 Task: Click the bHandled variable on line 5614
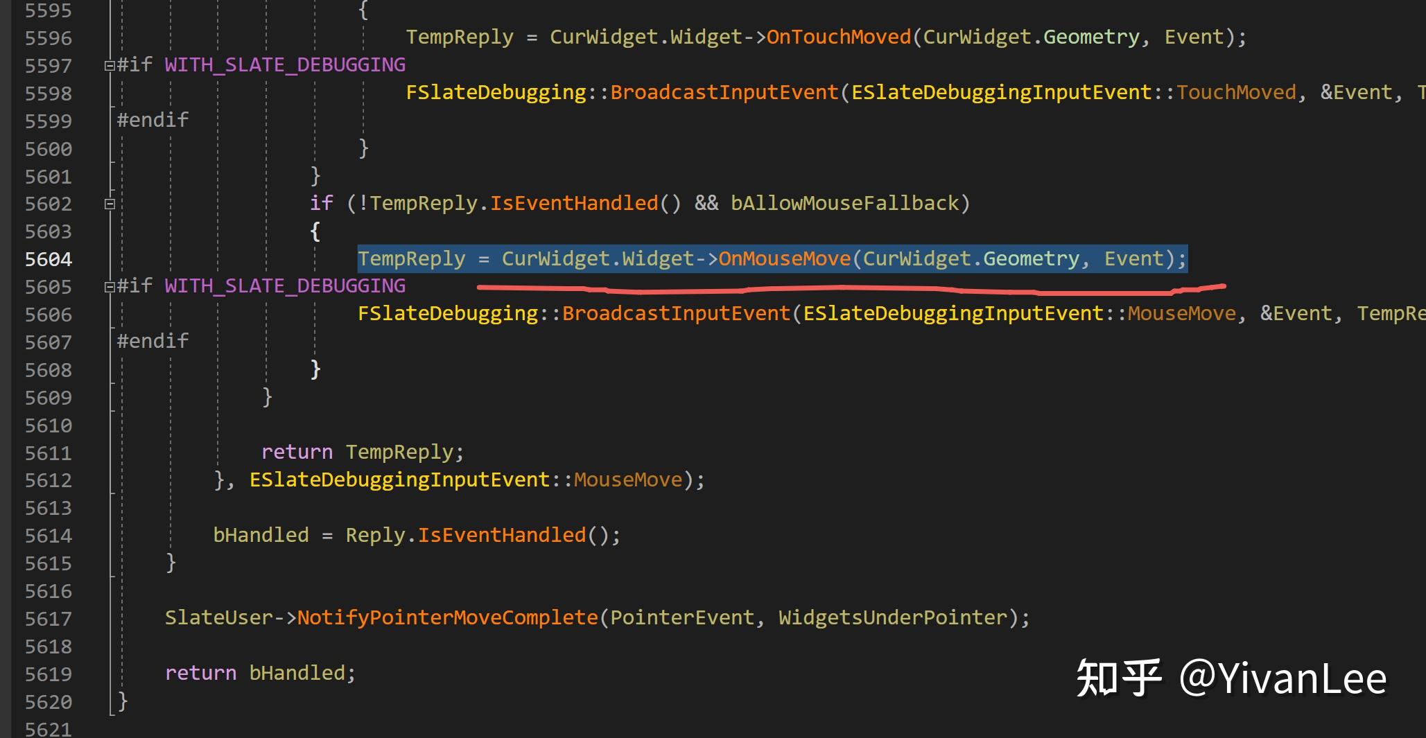[261, 536]
